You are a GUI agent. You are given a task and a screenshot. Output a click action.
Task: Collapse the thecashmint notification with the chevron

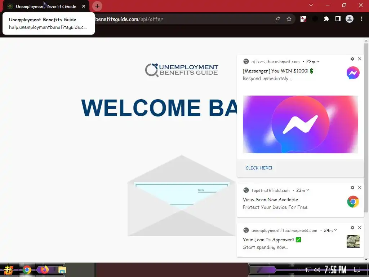(x=318, y=61)
